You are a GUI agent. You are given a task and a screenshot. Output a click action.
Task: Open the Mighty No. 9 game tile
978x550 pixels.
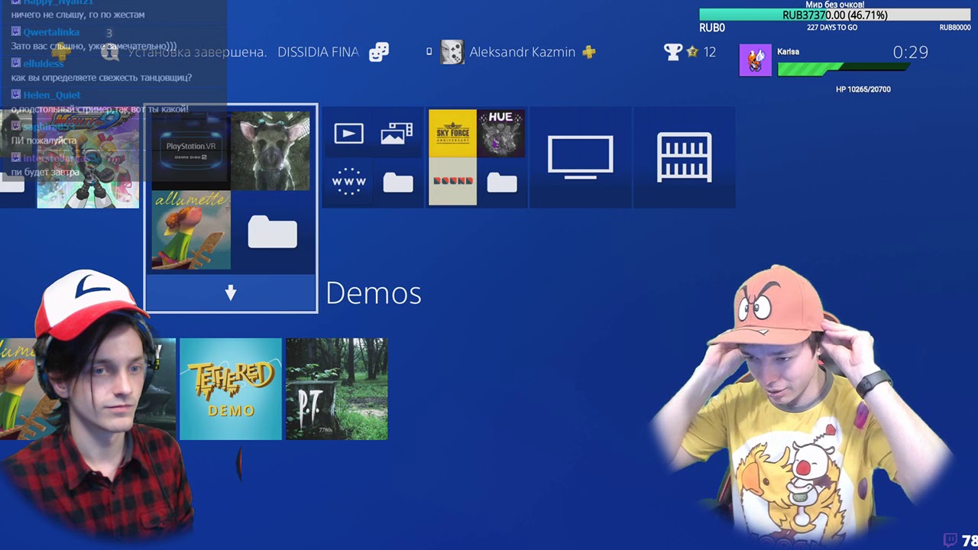click(x=88, y=157)
